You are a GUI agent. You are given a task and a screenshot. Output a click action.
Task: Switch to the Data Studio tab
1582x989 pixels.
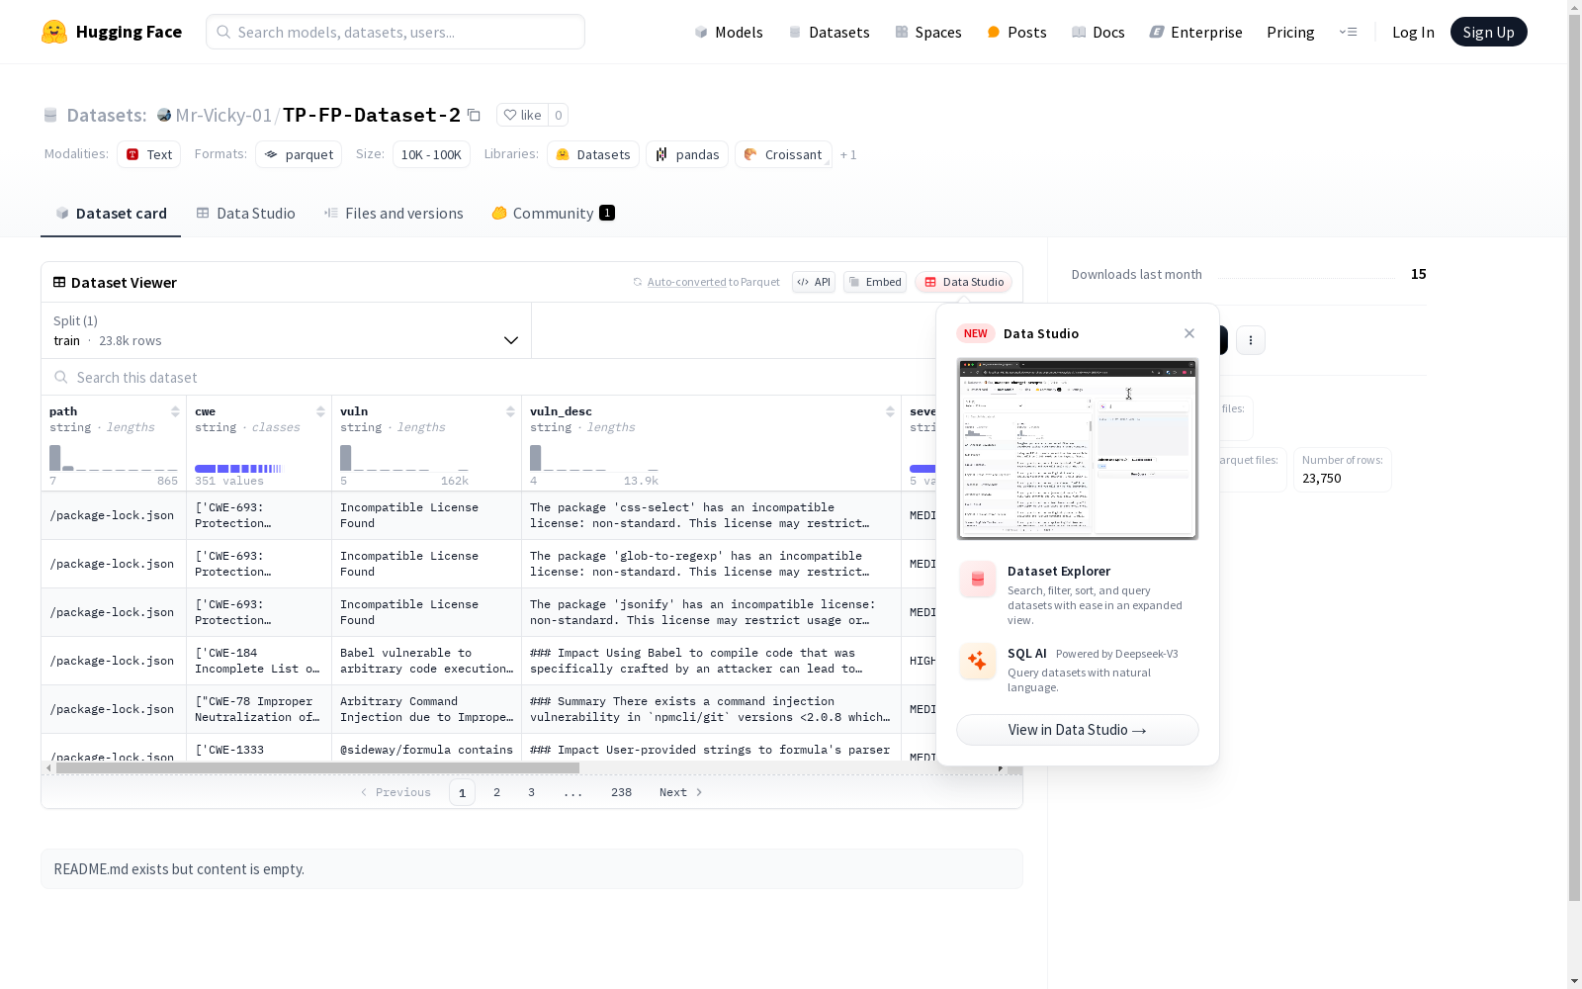(245, 214)
